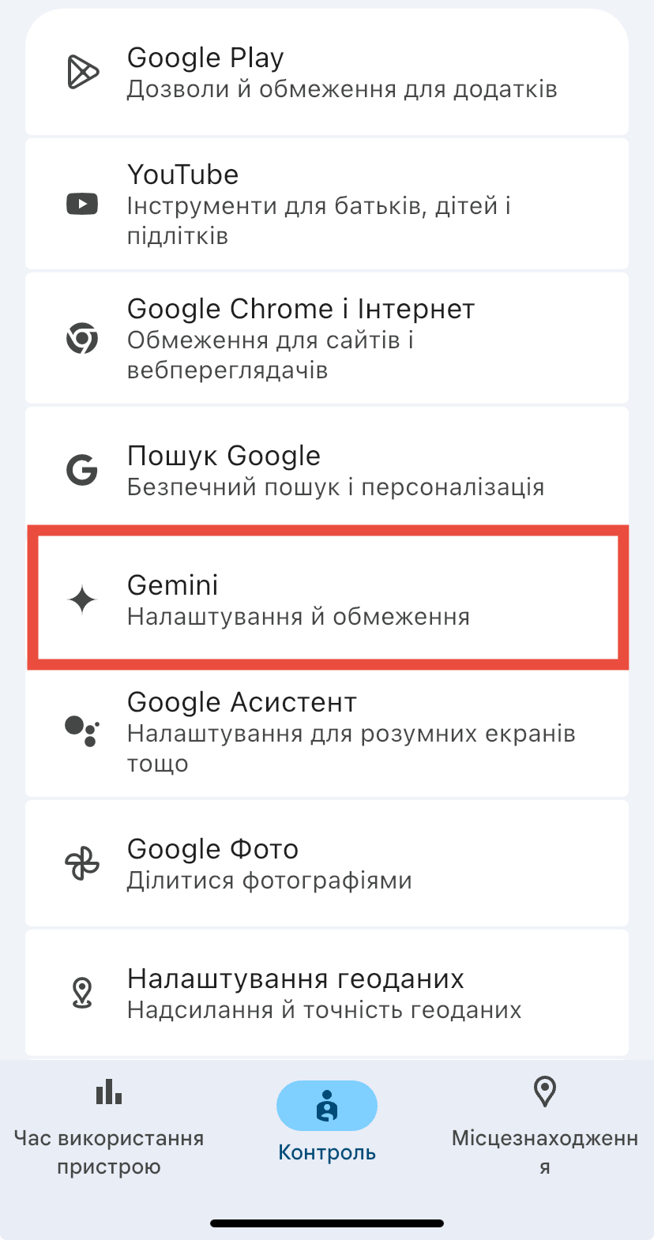Tap the Google Assistant dots icon
Screen dimensions: 654x1240
82,731
